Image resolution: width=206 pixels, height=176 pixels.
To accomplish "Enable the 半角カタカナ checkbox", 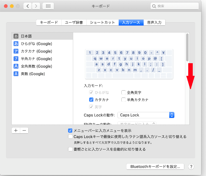I will [123, 100].
